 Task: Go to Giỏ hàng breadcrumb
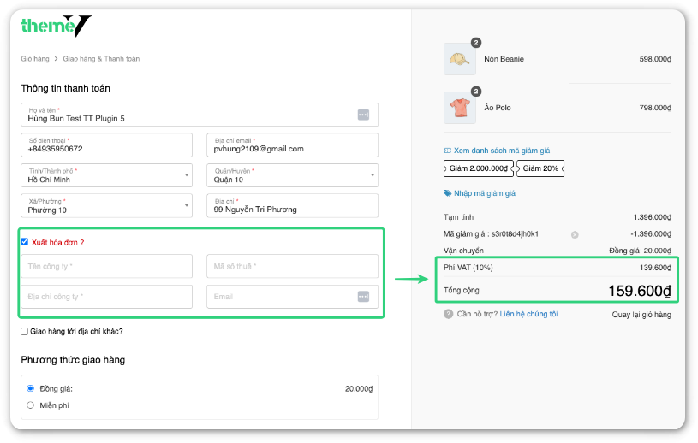(x=35, y=59)
